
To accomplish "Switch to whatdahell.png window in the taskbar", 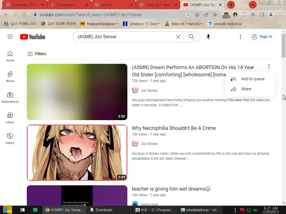I will 200,210.
